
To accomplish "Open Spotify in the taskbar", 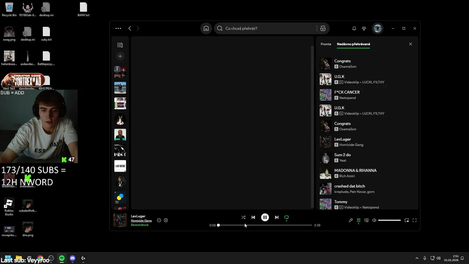I will (62, 258).
